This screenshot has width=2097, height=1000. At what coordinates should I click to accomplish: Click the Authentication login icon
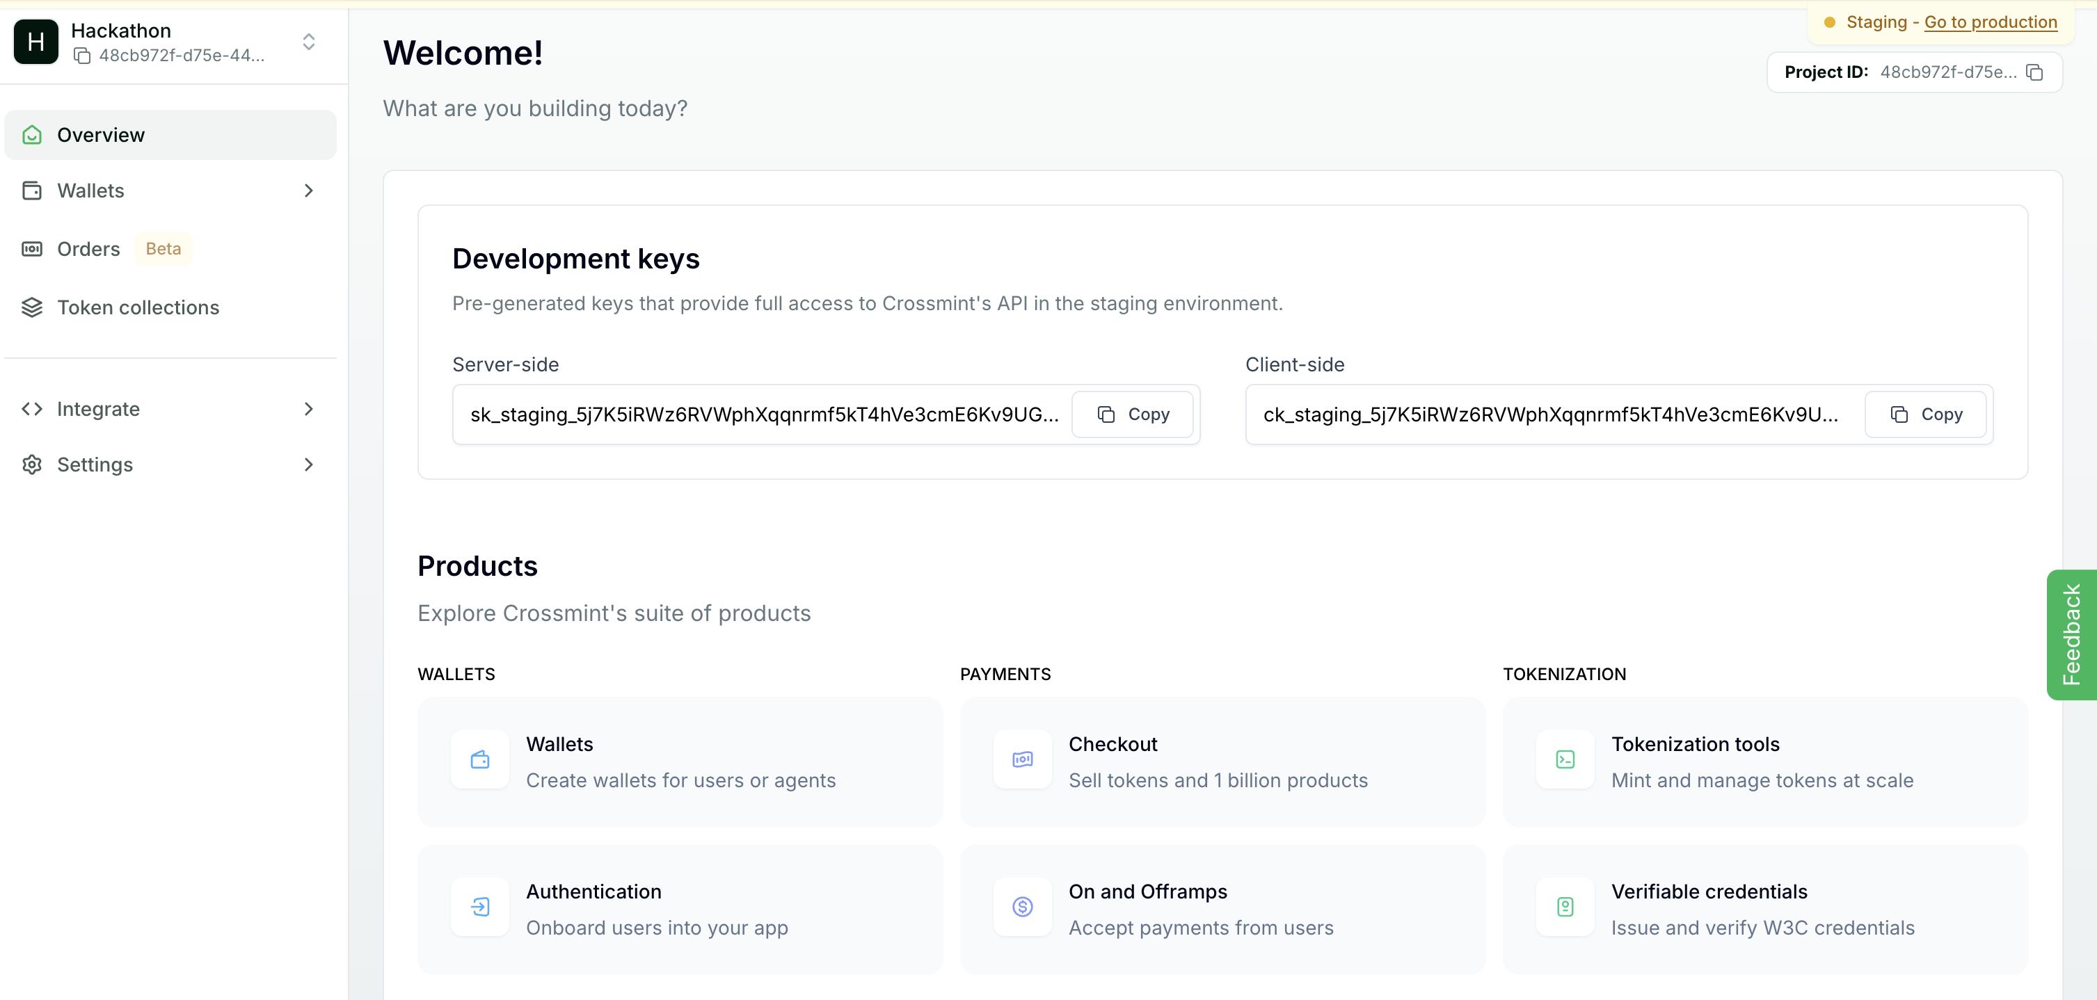click(479, 906)
